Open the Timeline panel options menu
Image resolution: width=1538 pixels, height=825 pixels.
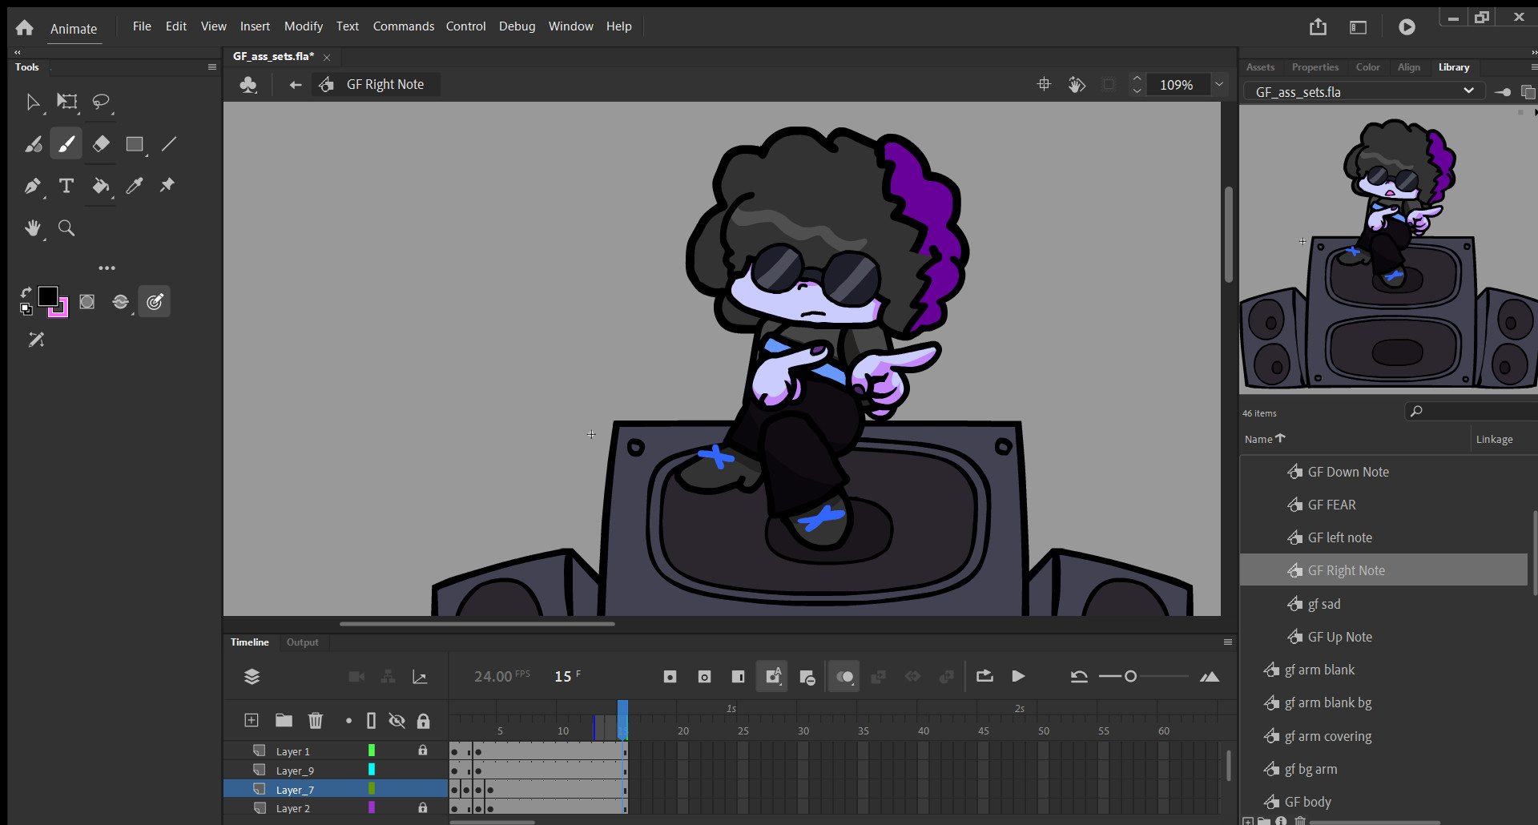pyautogui.click(x=1227, y=642)
